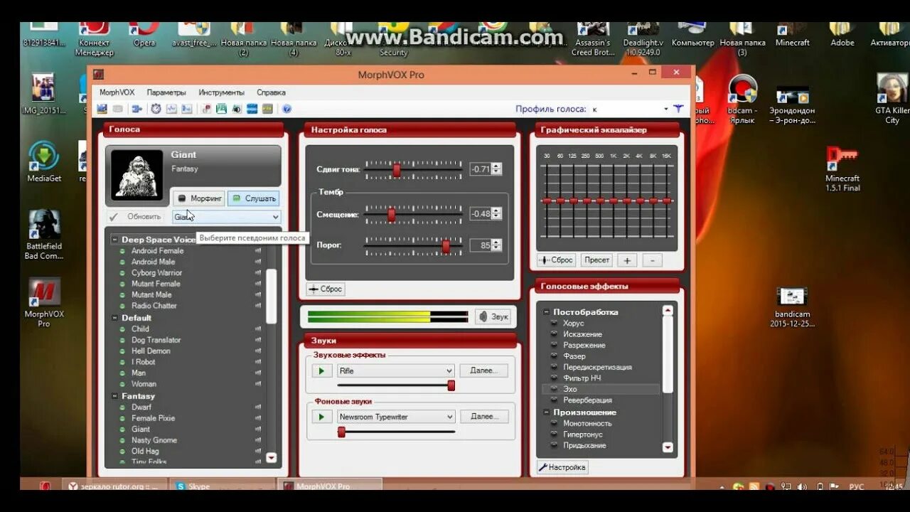Toggle the Слушать listen button

click(254, 198)
